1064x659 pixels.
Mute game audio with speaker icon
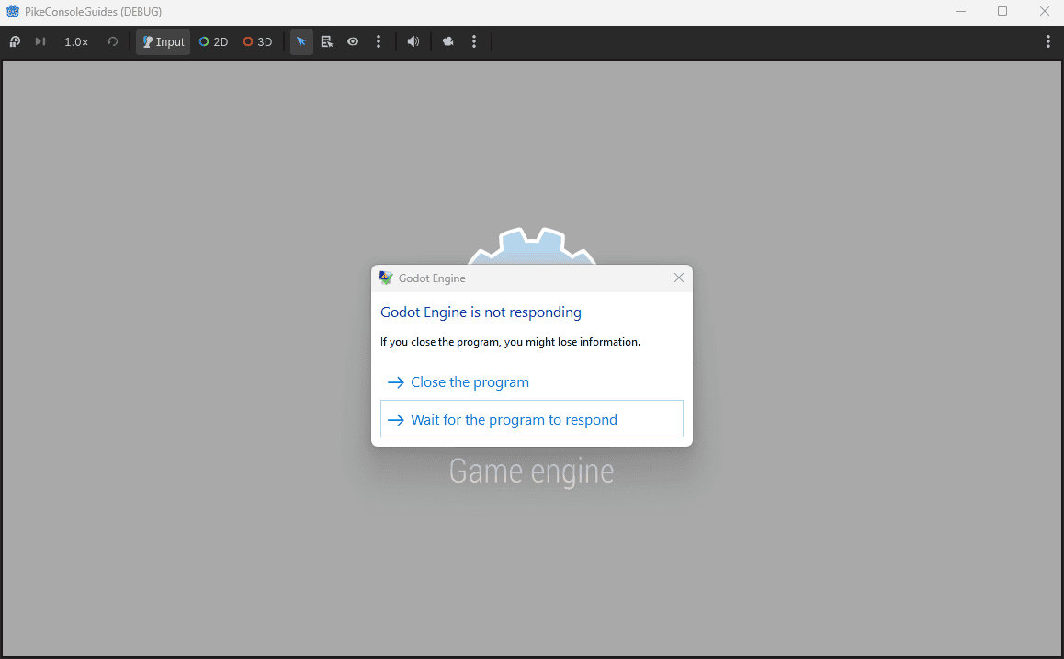pyautogui.click(x=413, y=42)
